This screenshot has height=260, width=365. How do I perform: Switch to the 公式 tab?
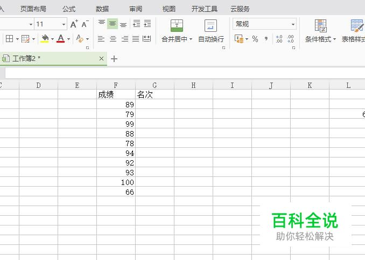pos(69,9)
